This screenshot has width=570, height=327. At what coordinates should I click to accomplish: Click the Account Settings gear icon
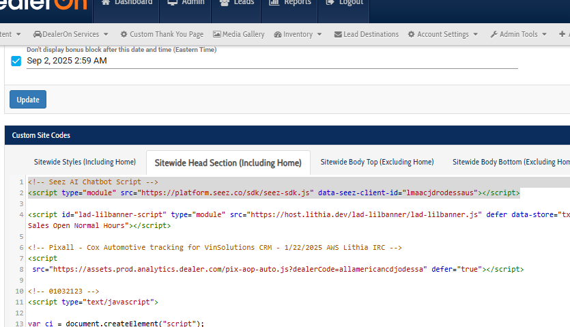(411, 34)
